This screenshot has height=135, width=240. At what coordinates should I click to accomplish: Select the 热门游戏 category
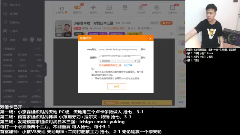tap(22, 55)
